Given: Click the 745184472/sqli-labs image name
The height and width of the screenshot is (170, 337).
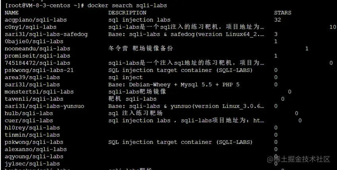Looking at the screenshot, I should [x=37, y=63].
